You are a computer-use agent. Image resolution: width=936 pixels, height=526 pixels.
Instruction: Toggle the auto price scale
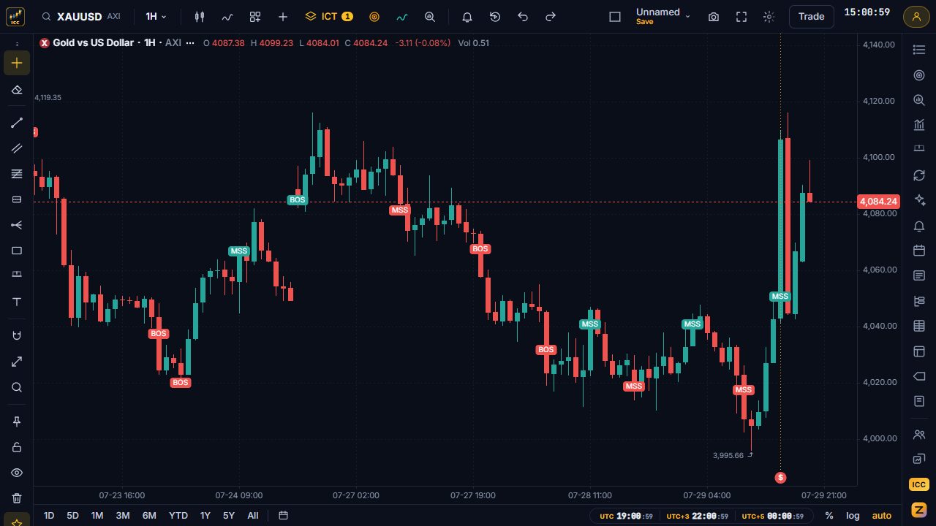(x=882, y=515)
